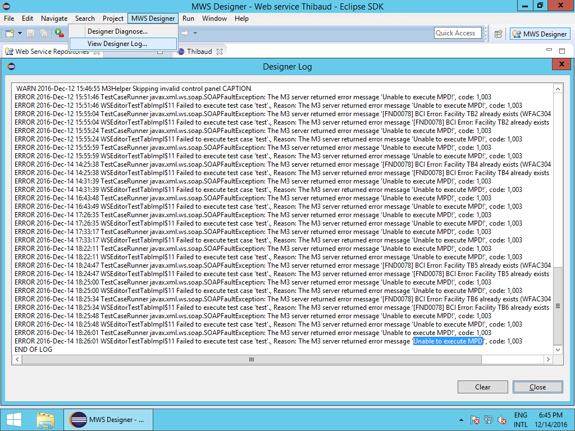Click the horizontal scrollbar thumb in log
The height and width of the screenshot is (431, 575).
[251, 359]
